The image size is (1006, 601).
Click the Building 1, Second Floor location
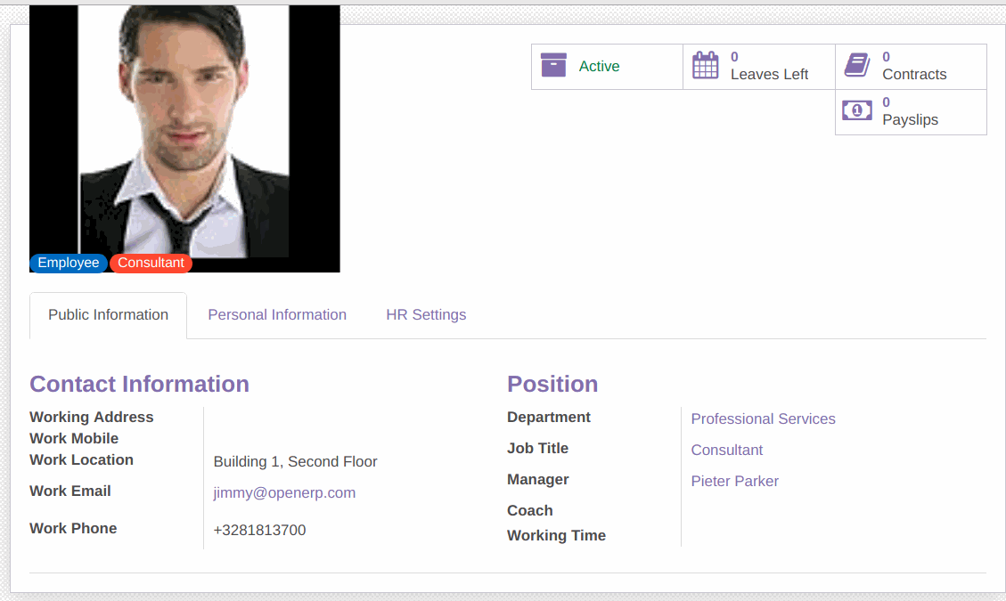coord(295,462)
